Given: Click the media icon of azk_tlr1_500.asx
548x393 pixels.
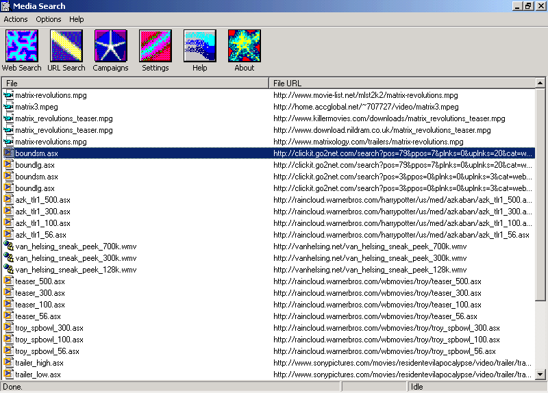Looking at the screenshot, I should pos(8,200).
